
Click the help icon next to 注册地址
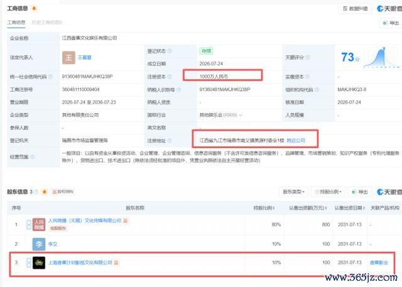(170, 141)
